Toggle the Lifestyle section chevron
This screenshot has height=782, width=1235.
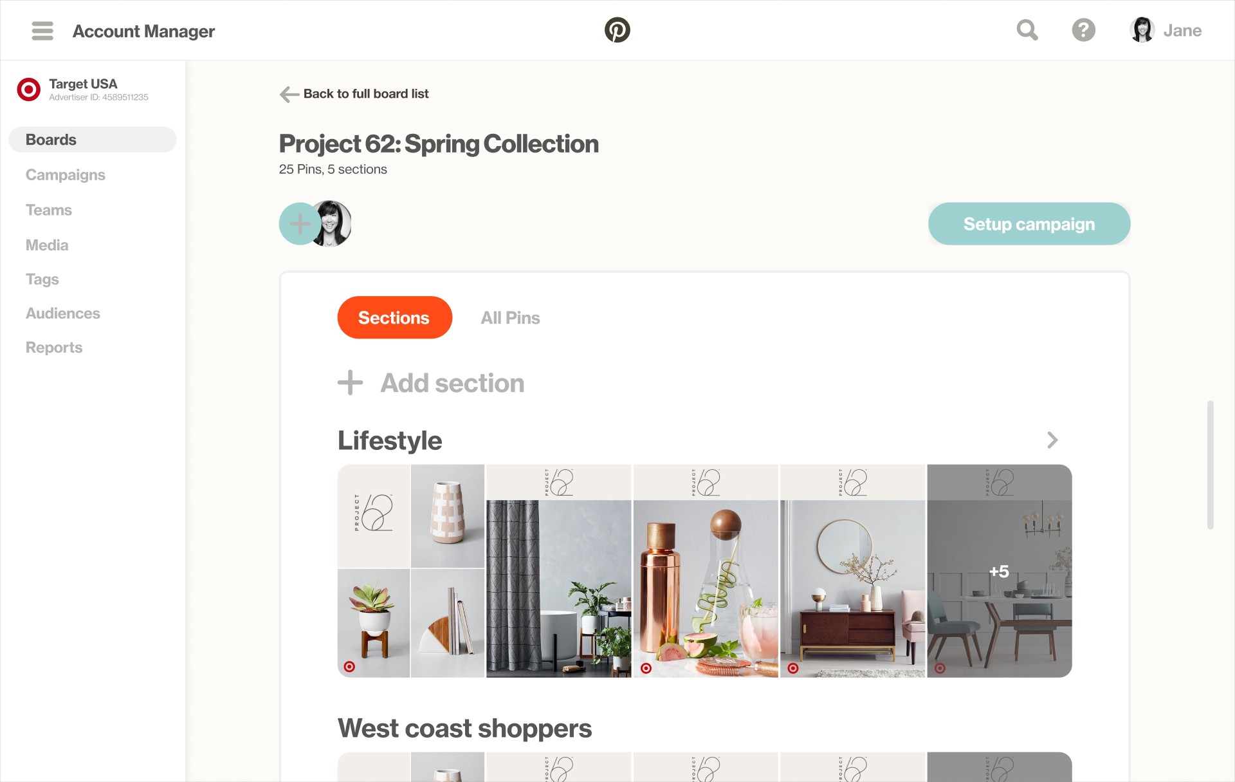click(1052, 440)
